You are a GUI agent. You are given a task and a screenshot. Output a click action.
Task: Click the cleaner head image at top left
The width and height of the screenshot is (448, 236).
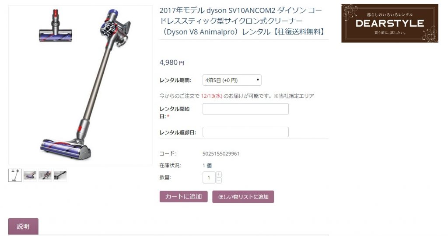[56, 26]
